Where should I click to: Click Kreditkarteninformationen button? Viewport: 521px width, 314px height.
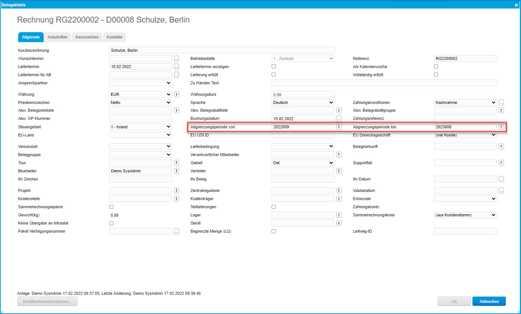[x=47, y=301]
